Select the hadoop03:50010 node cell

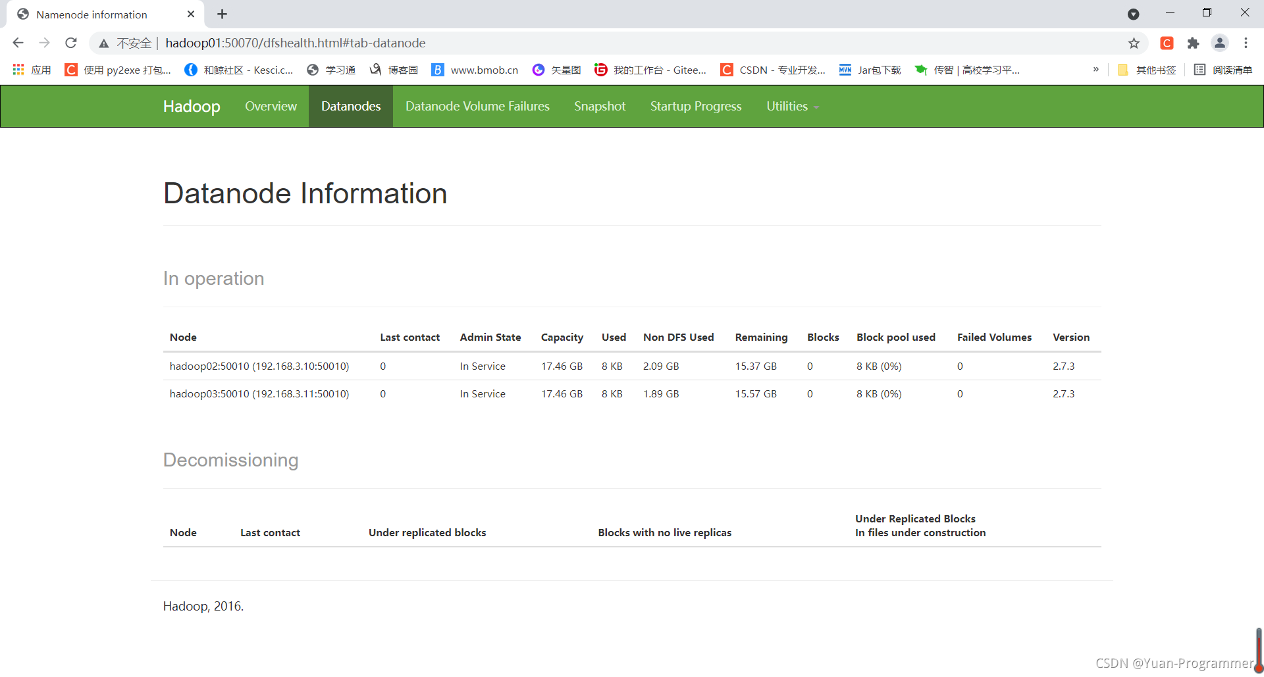point(259,393)
